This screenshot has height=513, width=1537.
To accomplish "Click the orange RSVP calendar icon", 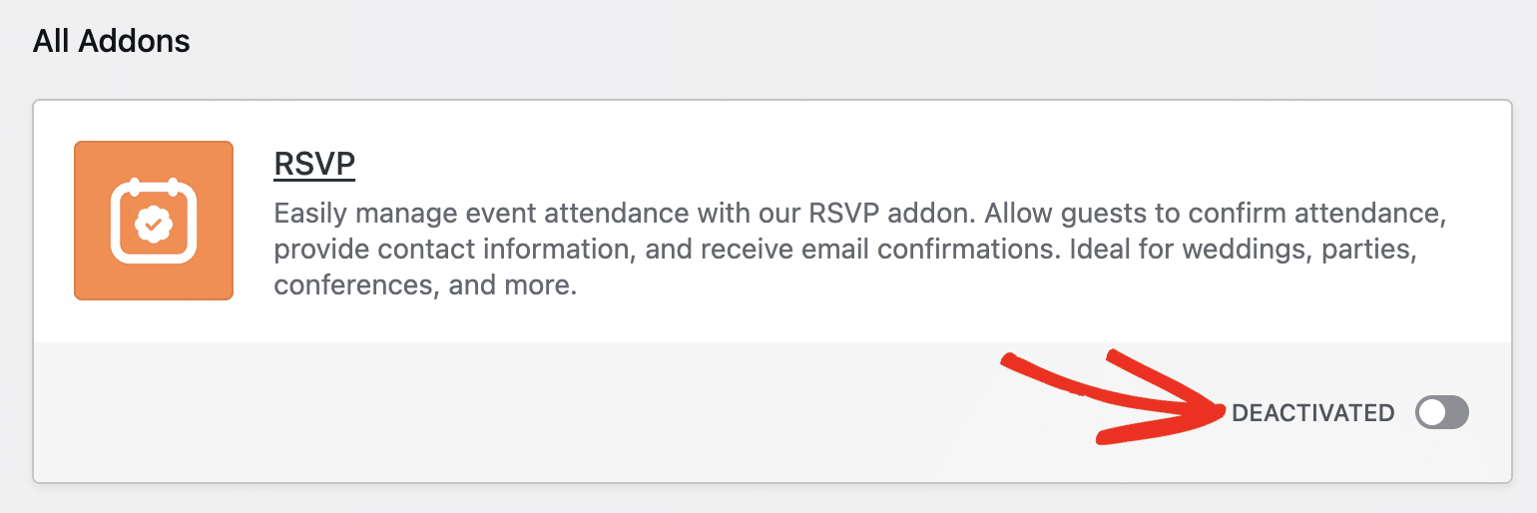I will point(154,221).
